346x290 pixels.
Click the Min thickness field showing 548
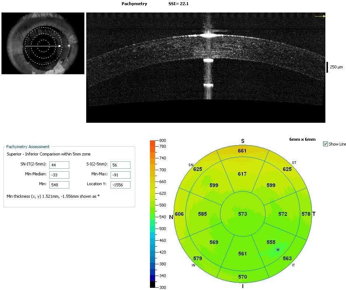pyautogui.click(x=59, y=185)
